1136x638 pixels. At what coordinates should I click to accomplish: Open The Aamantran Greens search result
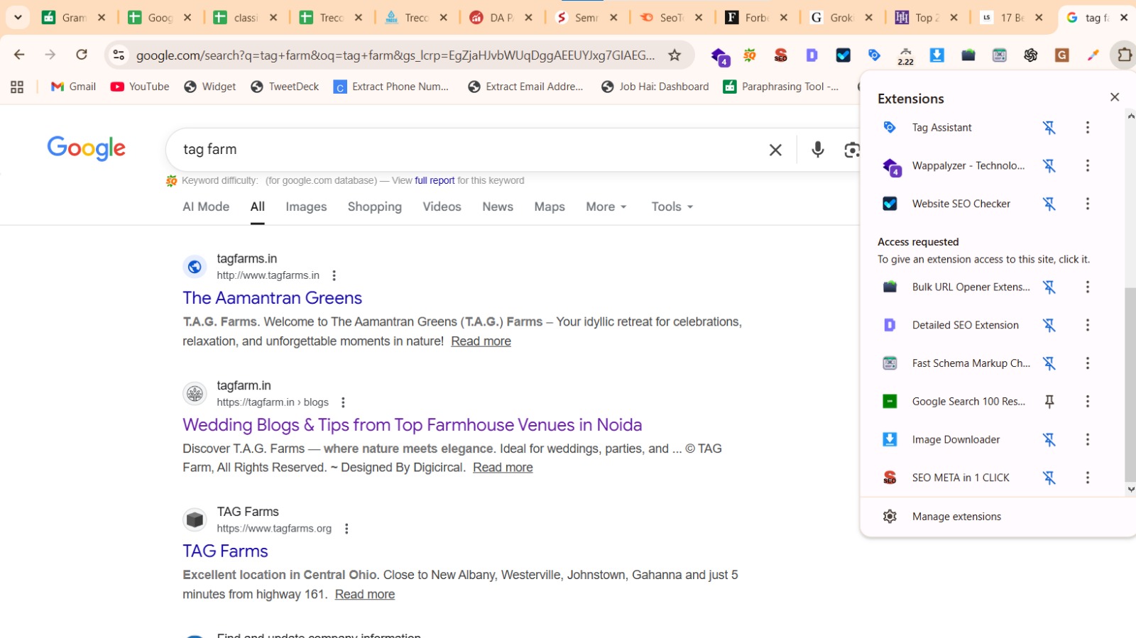(x=272, y=298)
